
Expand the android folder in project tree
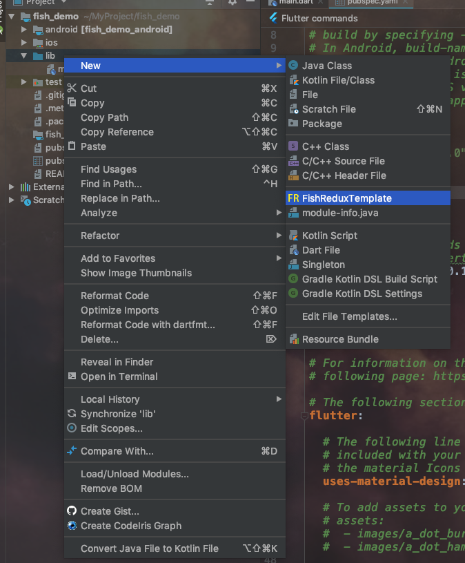[x=25, y=30]
